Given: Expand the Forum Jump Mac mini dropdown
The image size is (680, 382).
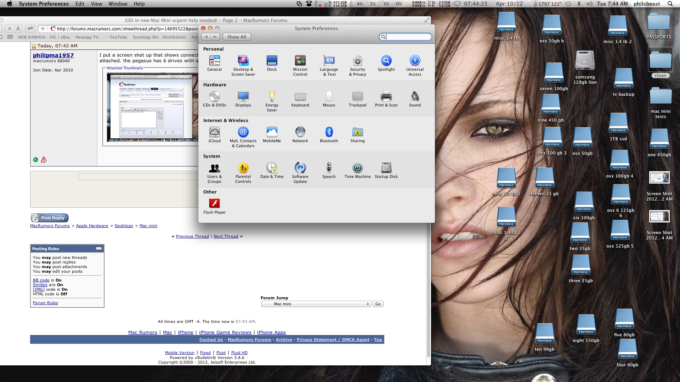Looking at the screenshot, I should [316, 304].
